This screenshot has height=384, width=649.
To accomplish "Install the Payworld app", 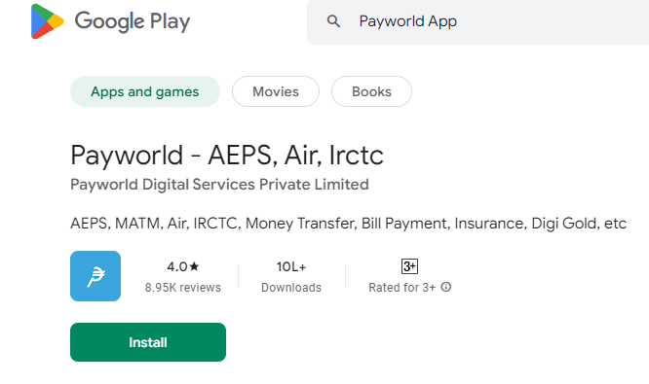I will pos(148,342).
